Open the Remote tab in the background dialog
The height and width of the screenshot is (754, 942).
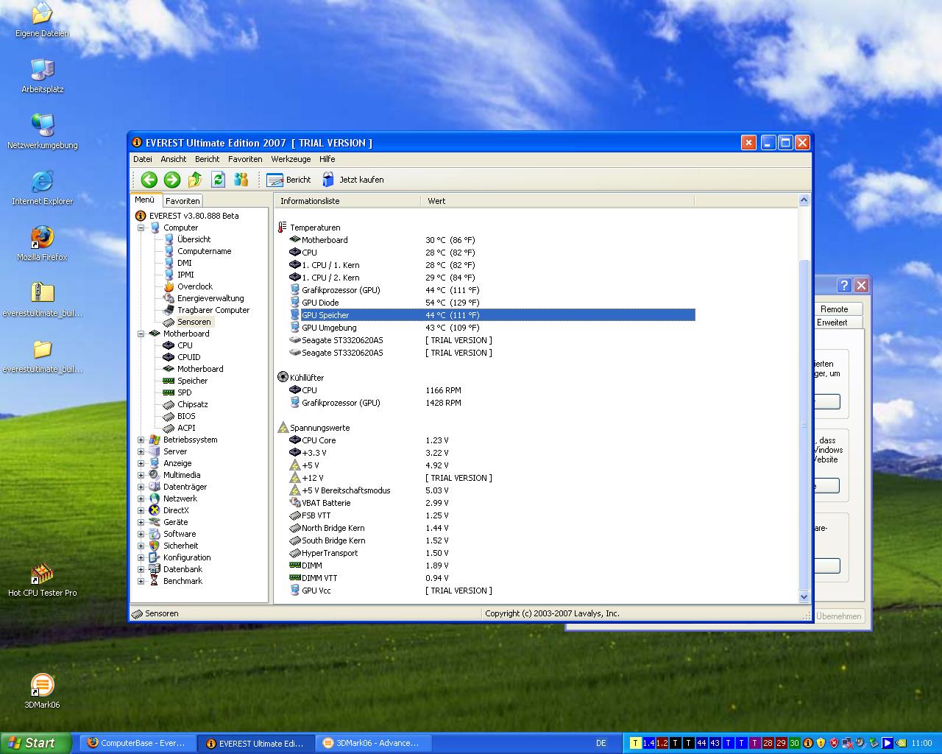click(x=837, y=309)
